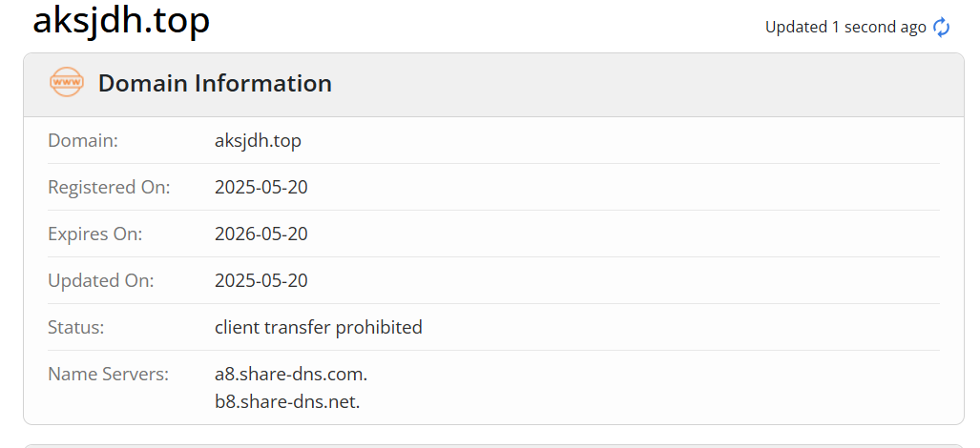Click the a8.share-dns.com name server
The width and height of the screenshot is (980, 448).
[x=291, y=375]
